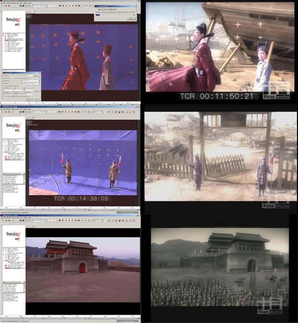This screenshot has width=298, height=323.
Task: Click the composited army-before-fortress frame on right
Action: click(x=220, y=267)
